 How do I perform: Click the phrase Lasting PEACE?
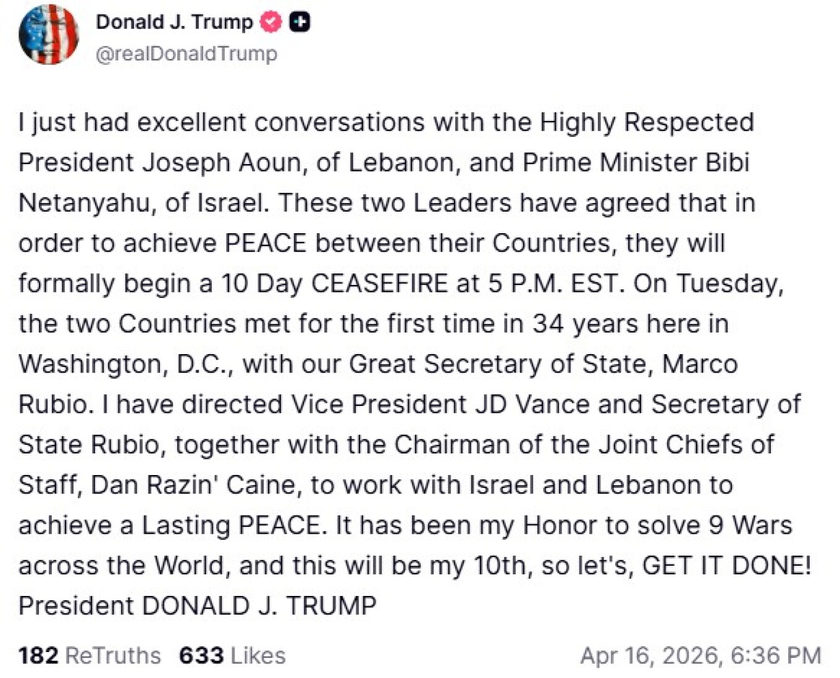pyautogui.click(x=231, y=525)
